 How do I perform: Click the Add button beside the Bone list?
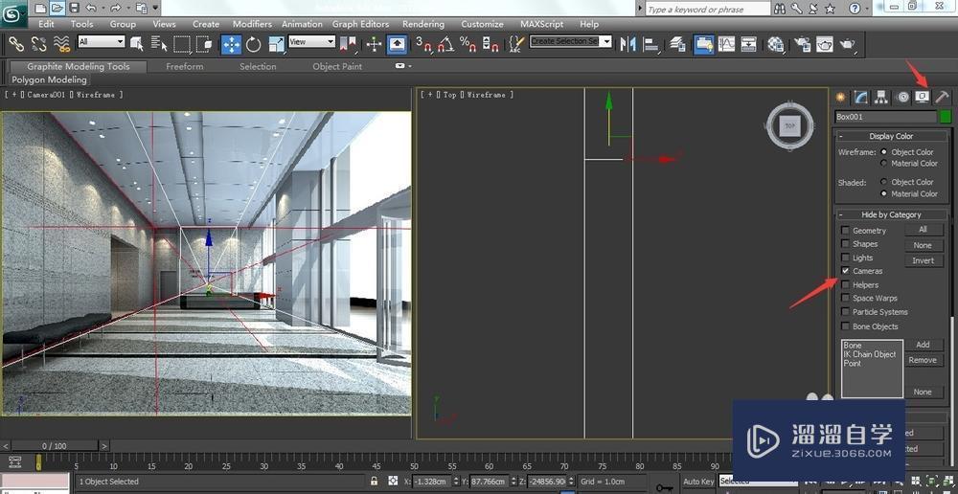click(923, 345)
